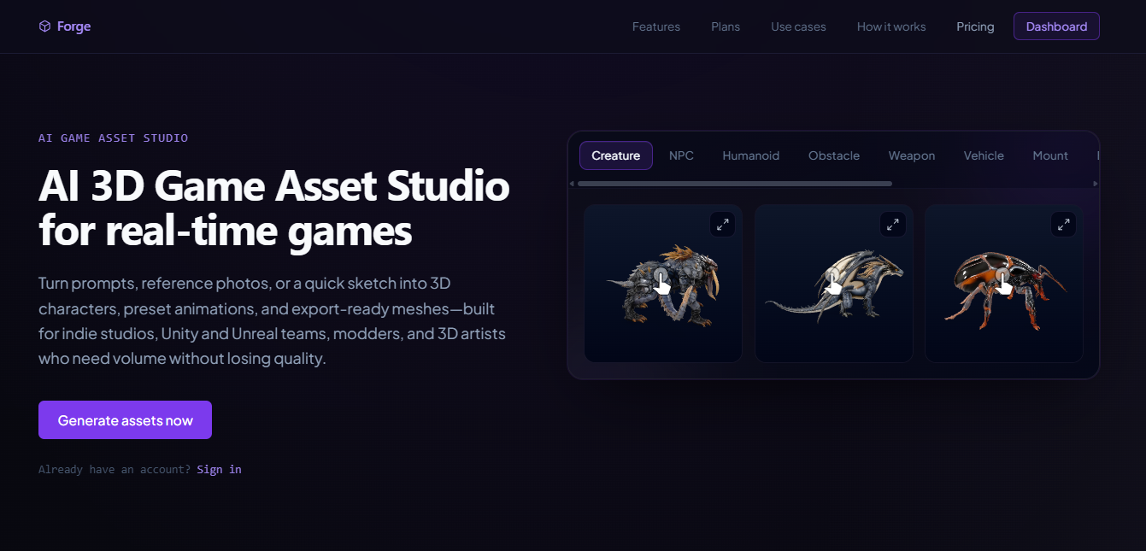Click the horizontal tab scrollbar thumb
Image resolution: width=1146 pixels, height=551 pixels.
[735, 184]
